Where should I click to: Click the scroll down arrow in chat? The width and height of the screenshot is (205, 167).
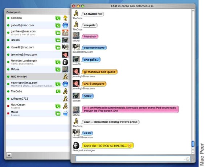point(193,152)
